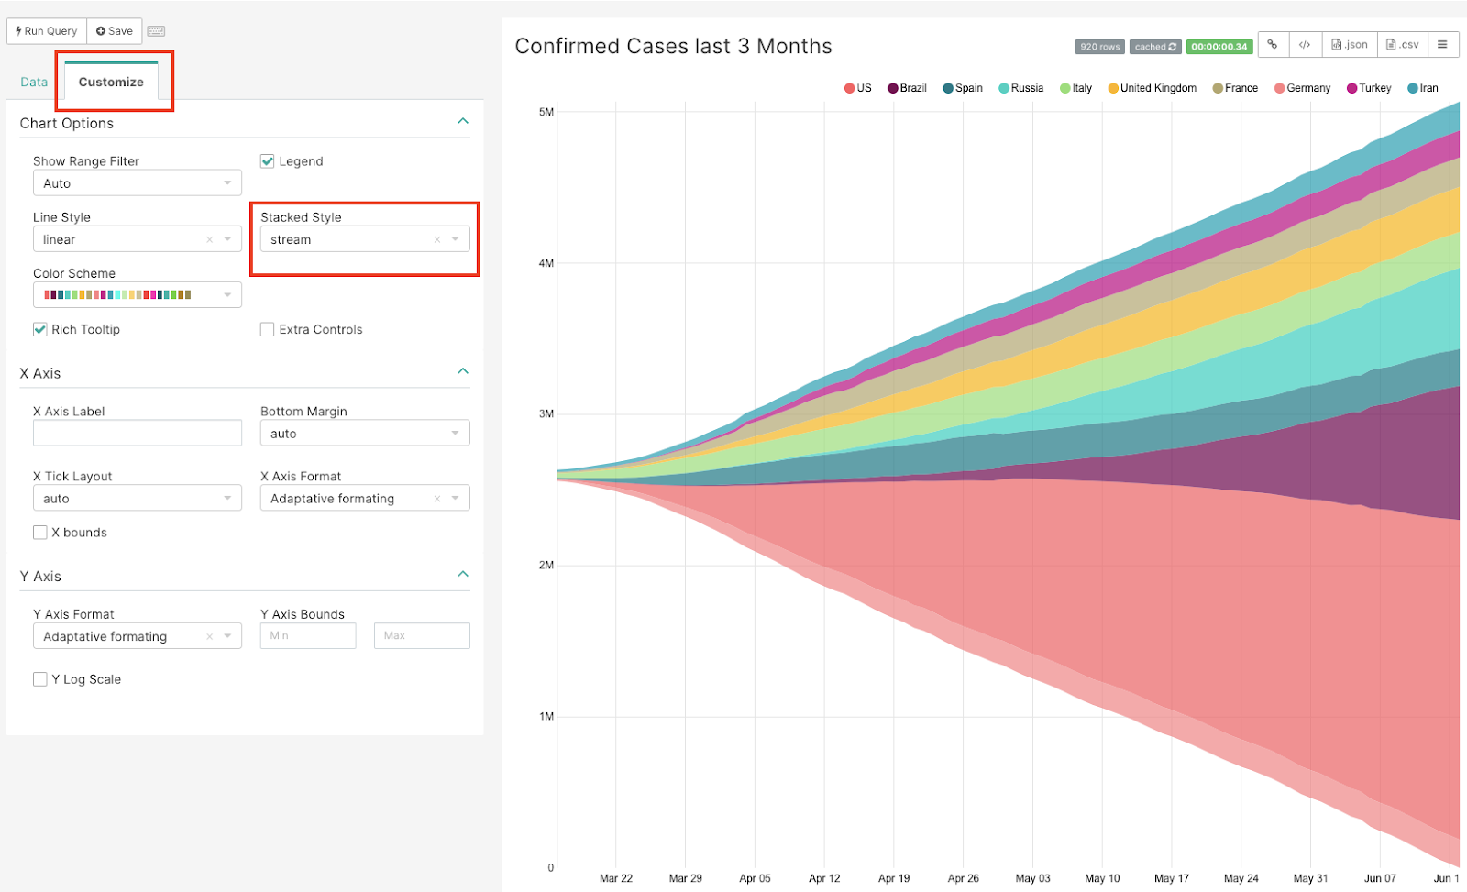Clear the Stacked Style stream value
The width and height of the screenshot is (1467, 892).
point(437,240)
